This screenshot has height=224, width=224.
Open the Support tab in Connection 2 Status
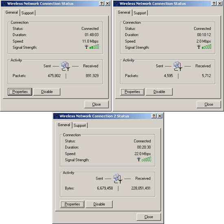[x=80, y=125]
